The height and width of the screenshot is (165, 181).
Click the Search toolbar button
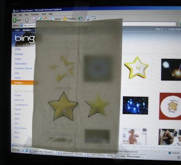click(x=56, y=19)
